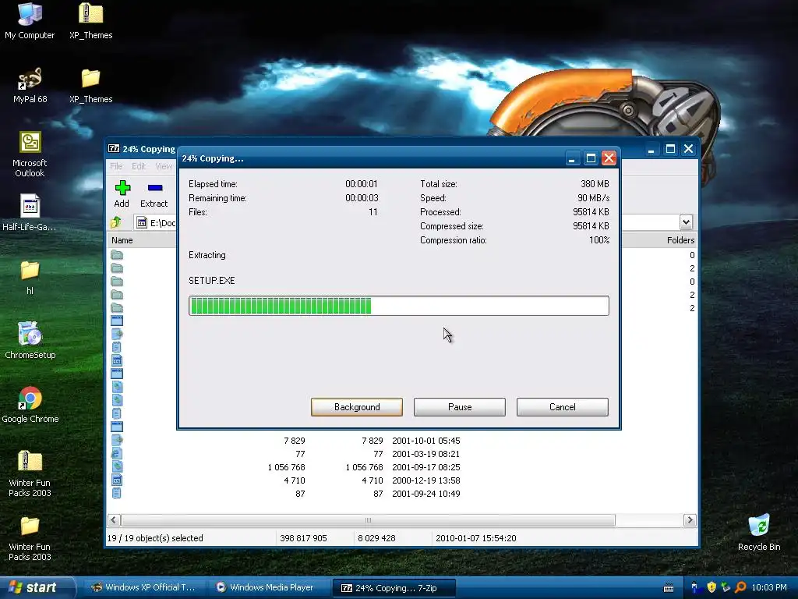Click the date 2000-12-19 13:58
The height and width of the screenshot is (599, 798).
pyautogui.click(x=426, y=480)
